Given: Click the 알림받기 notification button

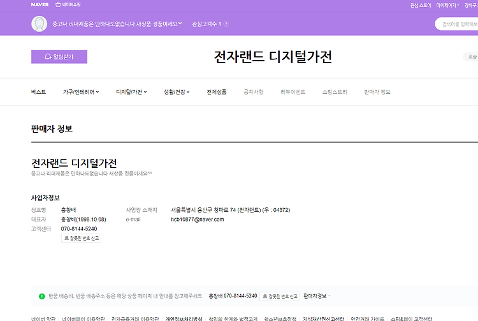Looking at the screenshot, I should [59, 57].
